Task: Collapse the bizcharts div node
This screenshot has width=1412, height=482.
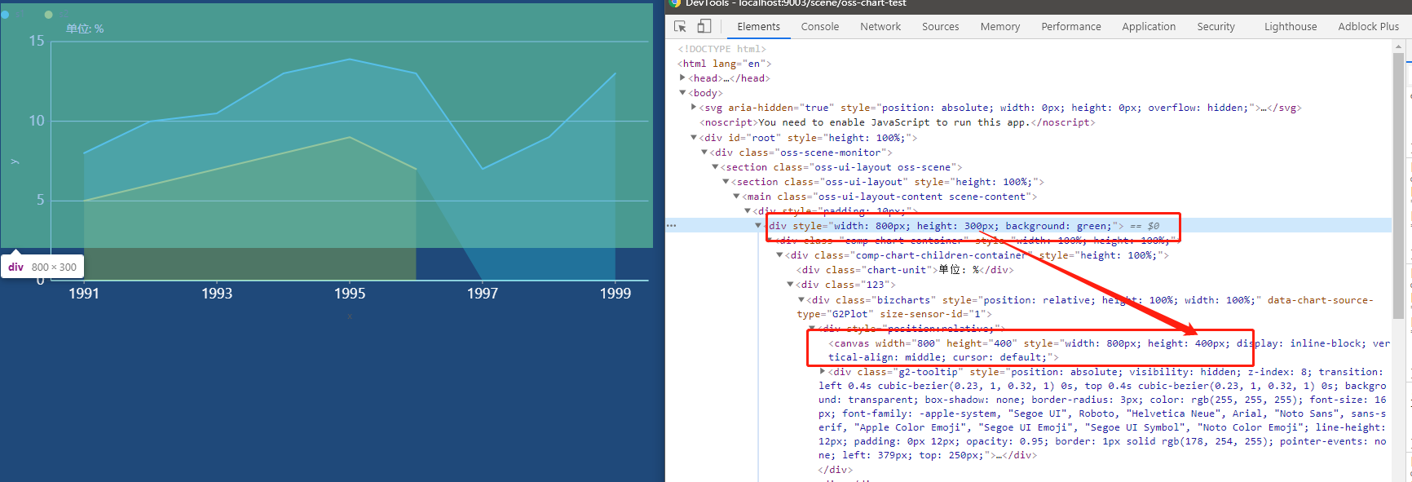Action: (x=801, y=300)
